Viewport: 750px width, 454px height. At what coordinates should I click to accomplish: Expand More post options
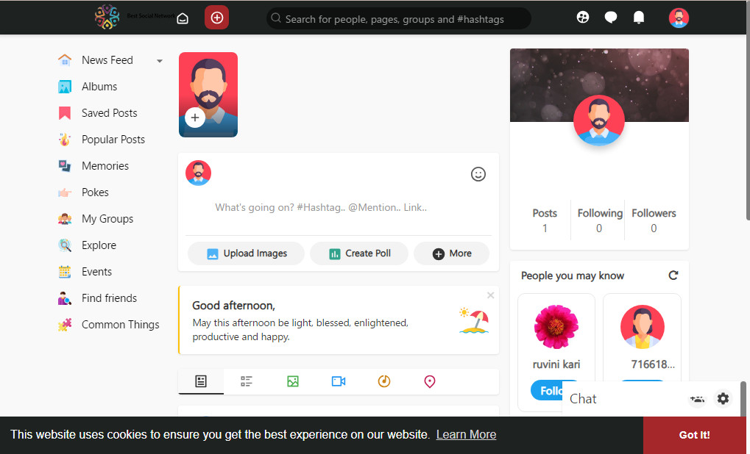click(x=451, y=253)
